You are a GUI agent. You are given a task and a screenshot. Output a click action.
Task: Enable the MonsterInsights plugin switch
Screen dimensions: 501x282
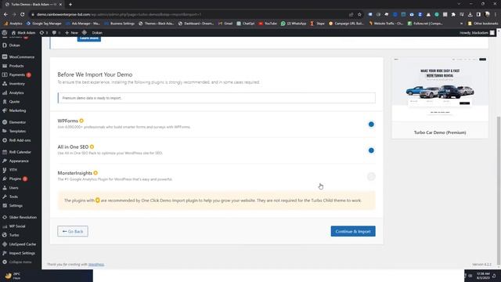371,176
